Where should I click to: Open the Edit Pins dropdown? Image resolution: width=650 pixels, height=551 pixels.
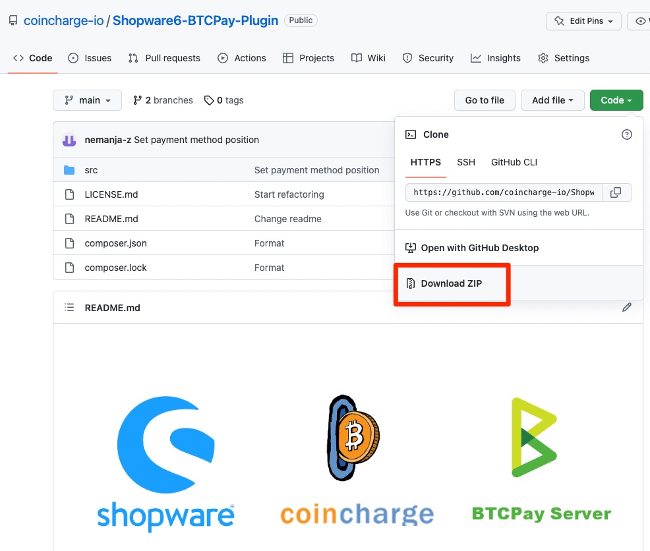(583, 20)
